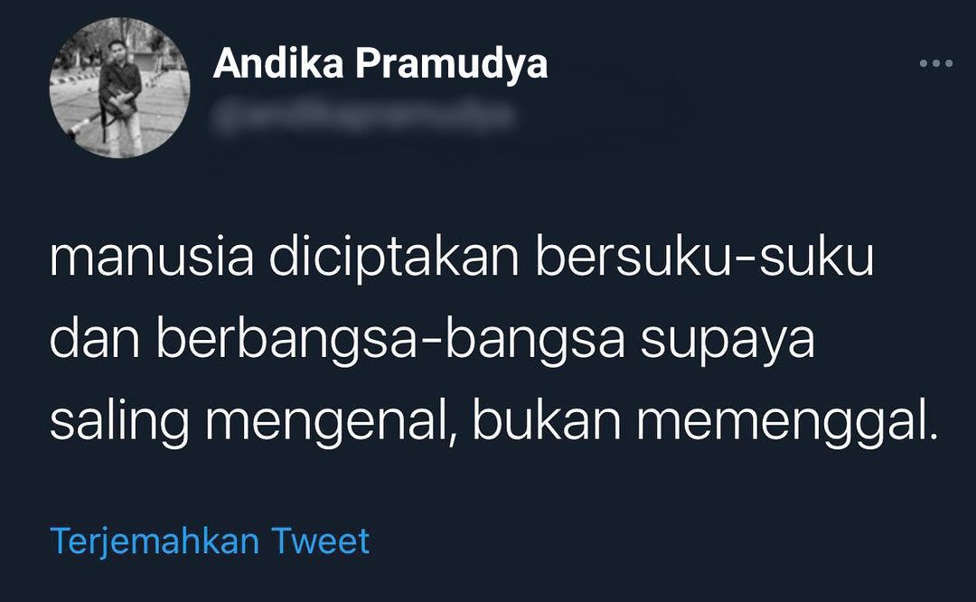Click the word Tweet in translate link
Image resolution: width=976 pixels, height=602 pixels.
[x=321, y=541]
